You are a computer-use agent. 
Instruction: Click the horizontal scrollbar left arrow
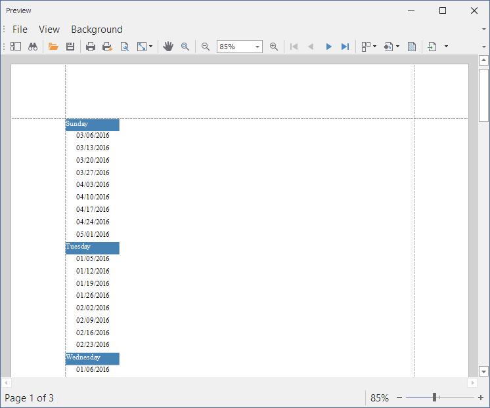(6, 382)
